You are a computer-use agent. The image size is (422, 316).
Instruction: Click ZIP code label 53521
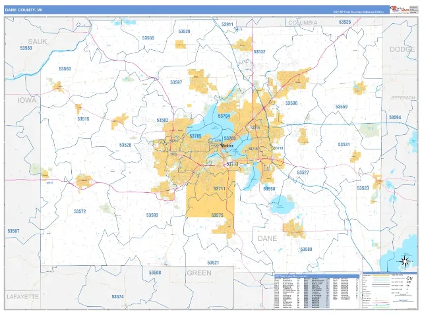213,263
